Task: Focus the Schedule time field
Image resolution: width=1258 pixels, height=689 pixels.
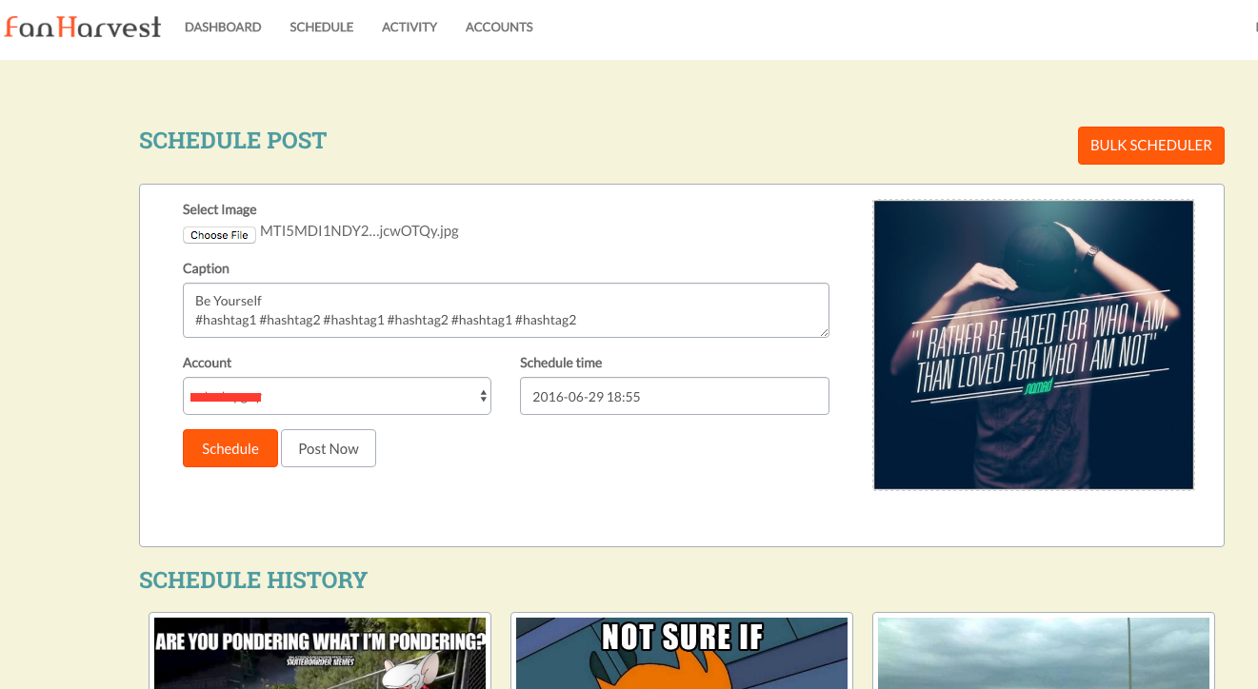Action: click(x=674, y=396)
